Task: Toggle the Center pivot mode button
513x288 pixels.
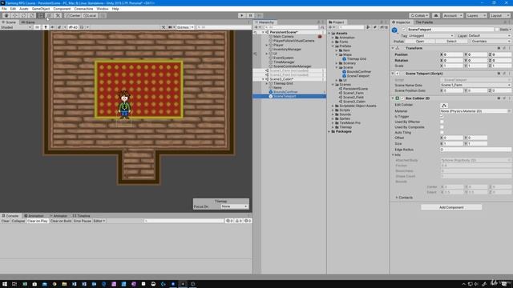Action: point(73,15)
